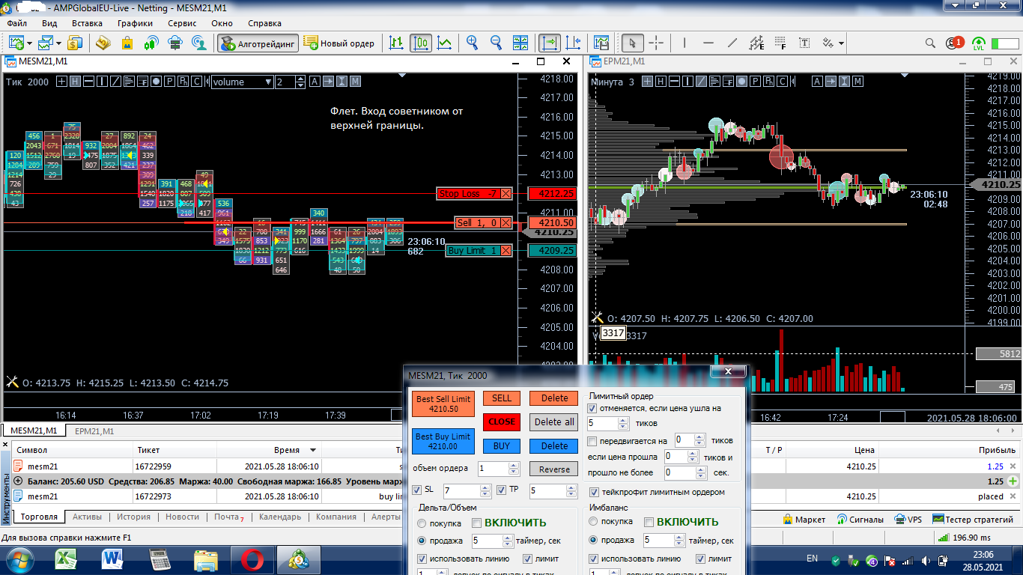Toggle 'тейкпрофит лимитным ордером' checkbox
The height and width of the screenshot is (575, 1023).
pos(595,493)
